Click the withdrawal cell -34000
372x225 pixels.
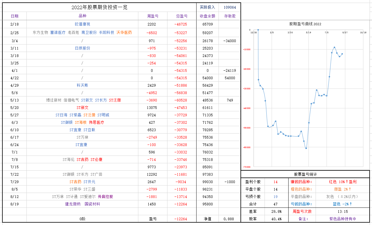230,41
